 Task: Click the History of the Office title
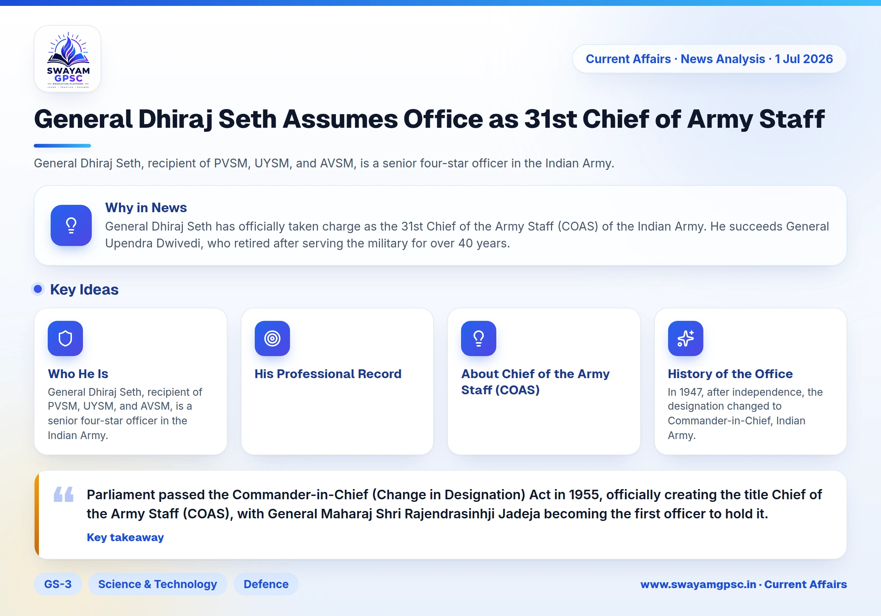pyautogui.click(x=730, y=374)
